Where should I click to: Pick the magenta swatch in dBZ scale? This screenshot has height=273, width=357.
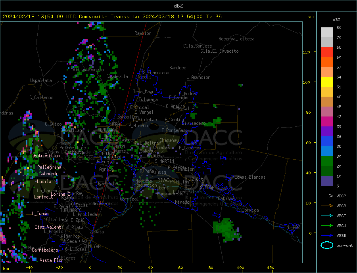pyautogui.click(x=327, y=122)
